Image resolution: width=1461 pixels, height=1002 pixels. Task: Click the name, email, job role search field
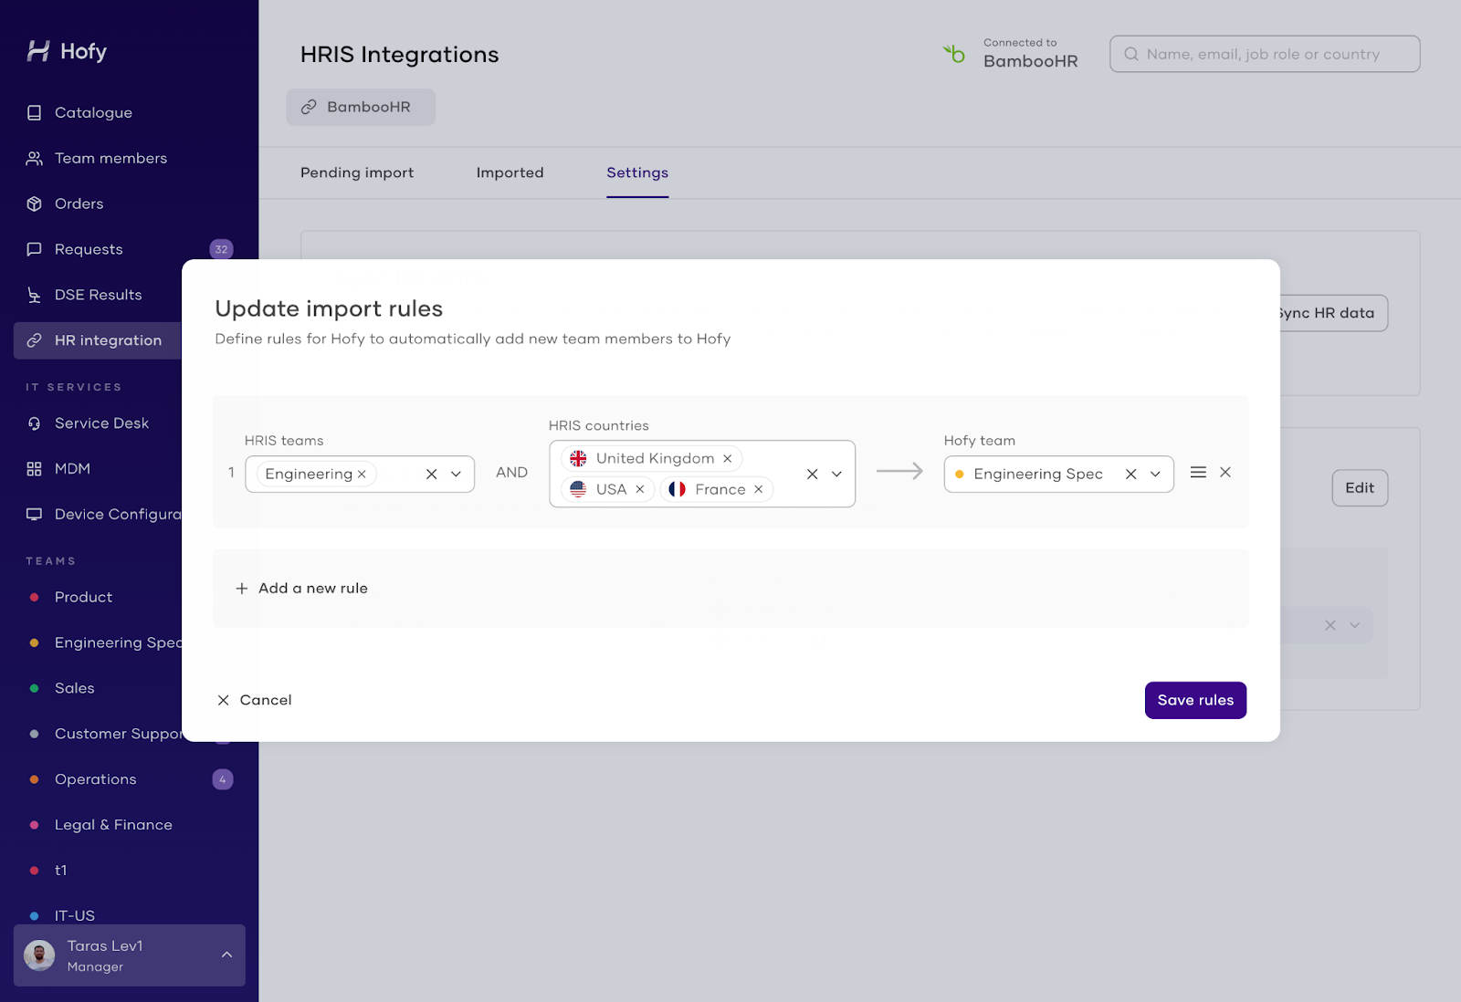coord(1264,54)
